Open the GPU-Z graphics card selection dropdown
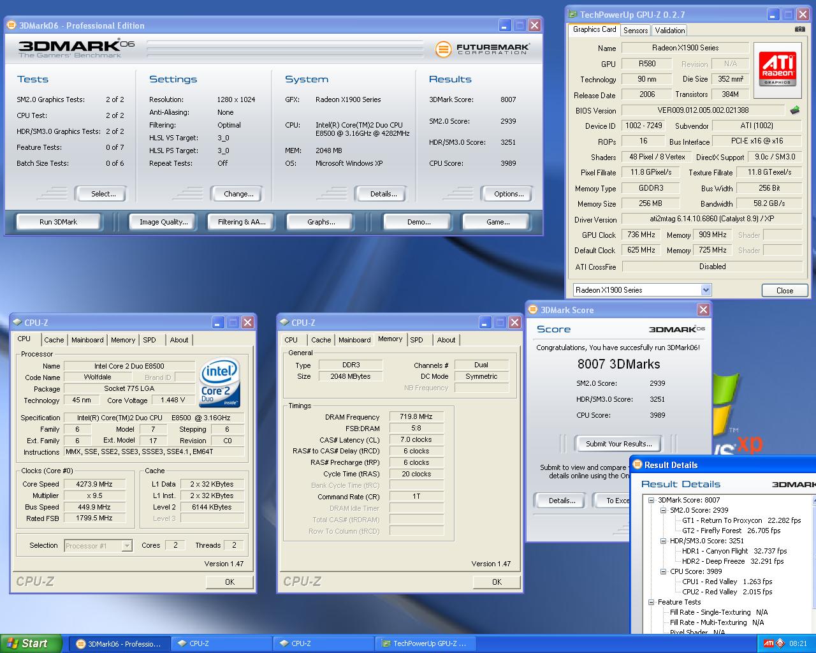The image size is (816, 653). pyautogui.click(x=706, y=290)
